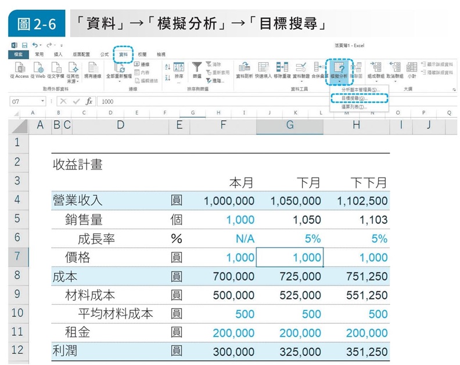
Task: Open the 檔案 file tab
Action: point(19,54)
